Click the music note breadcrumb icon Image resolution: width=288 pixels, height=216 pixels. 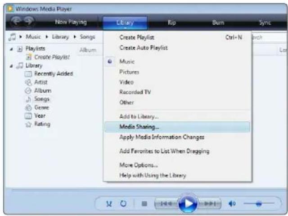(x=12, y=37)
